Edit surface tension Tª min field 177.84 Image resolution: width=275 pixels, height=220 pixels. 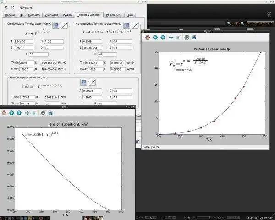(28, 97)
